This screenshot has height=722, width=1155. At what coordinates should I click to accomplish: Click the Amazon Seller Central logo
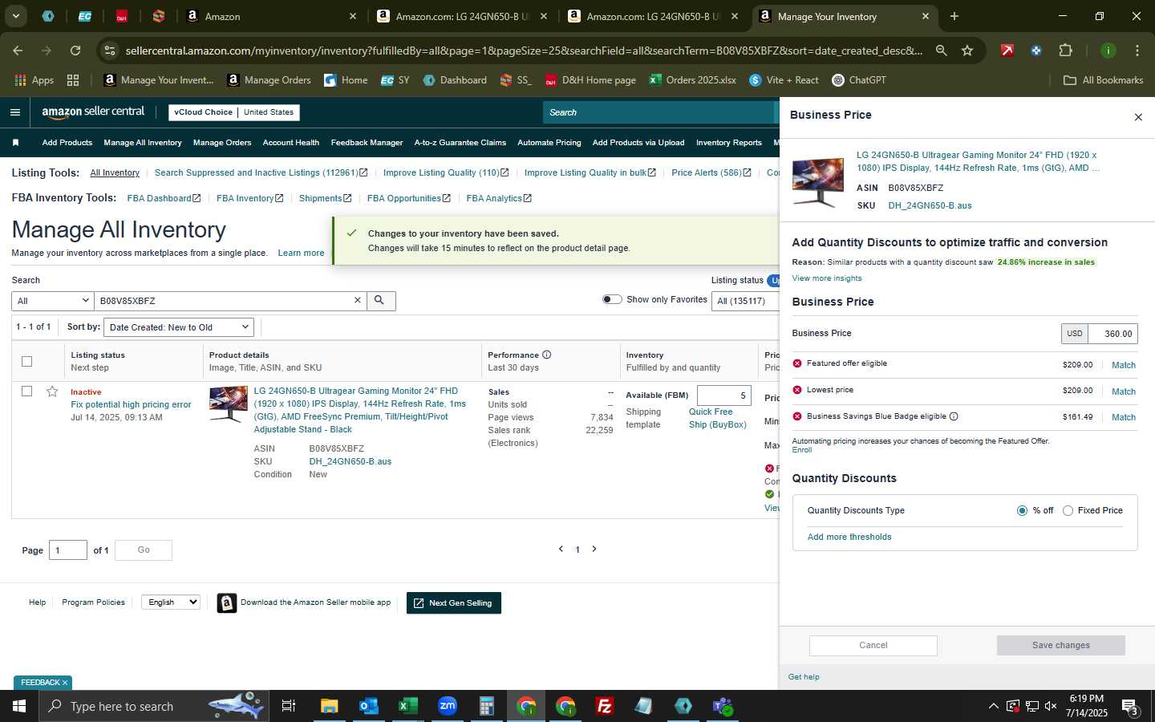tap(93, 112)
